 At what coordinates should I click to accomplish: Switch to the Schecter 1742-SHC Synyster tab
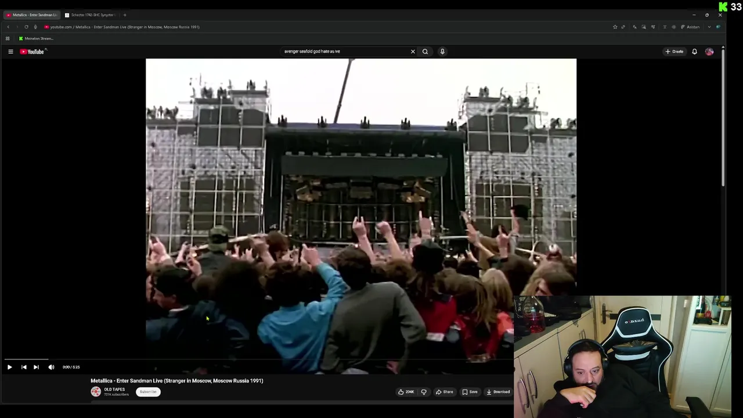tap(90, 15)
